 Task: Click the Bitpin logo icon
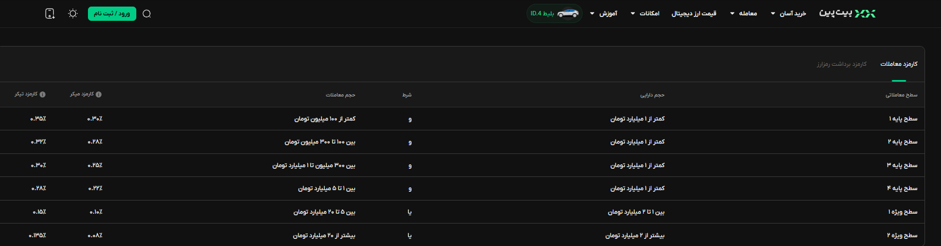pyautogui.click(x=847, y=13)
